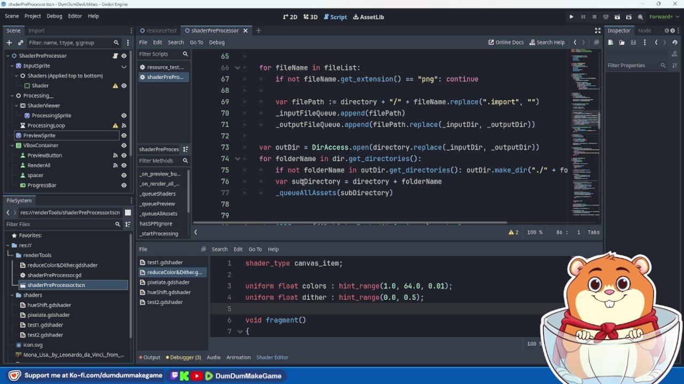Screen dimensions: 684x384
Task: Collapse the ShaderViewer node
Action: pyautogui.click(x=16, y=106)
